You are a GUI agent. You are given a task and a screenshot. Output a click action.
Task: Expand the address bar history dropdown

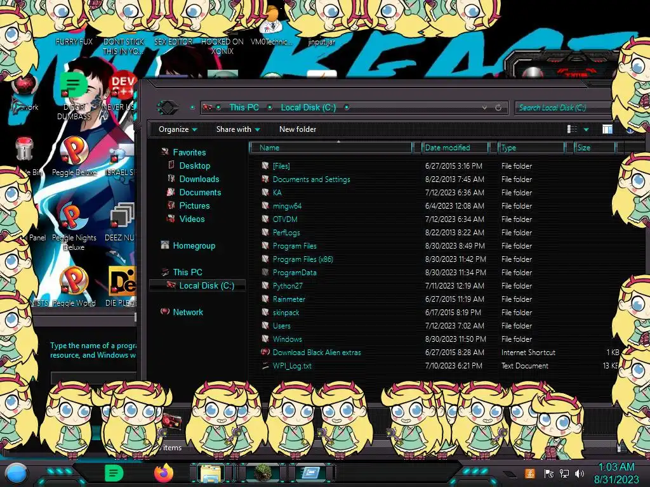[484, 108]
